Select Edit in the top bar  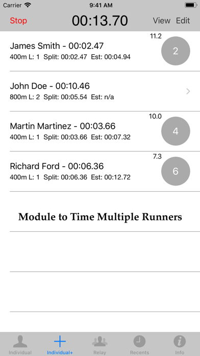[x=183, y=20]
